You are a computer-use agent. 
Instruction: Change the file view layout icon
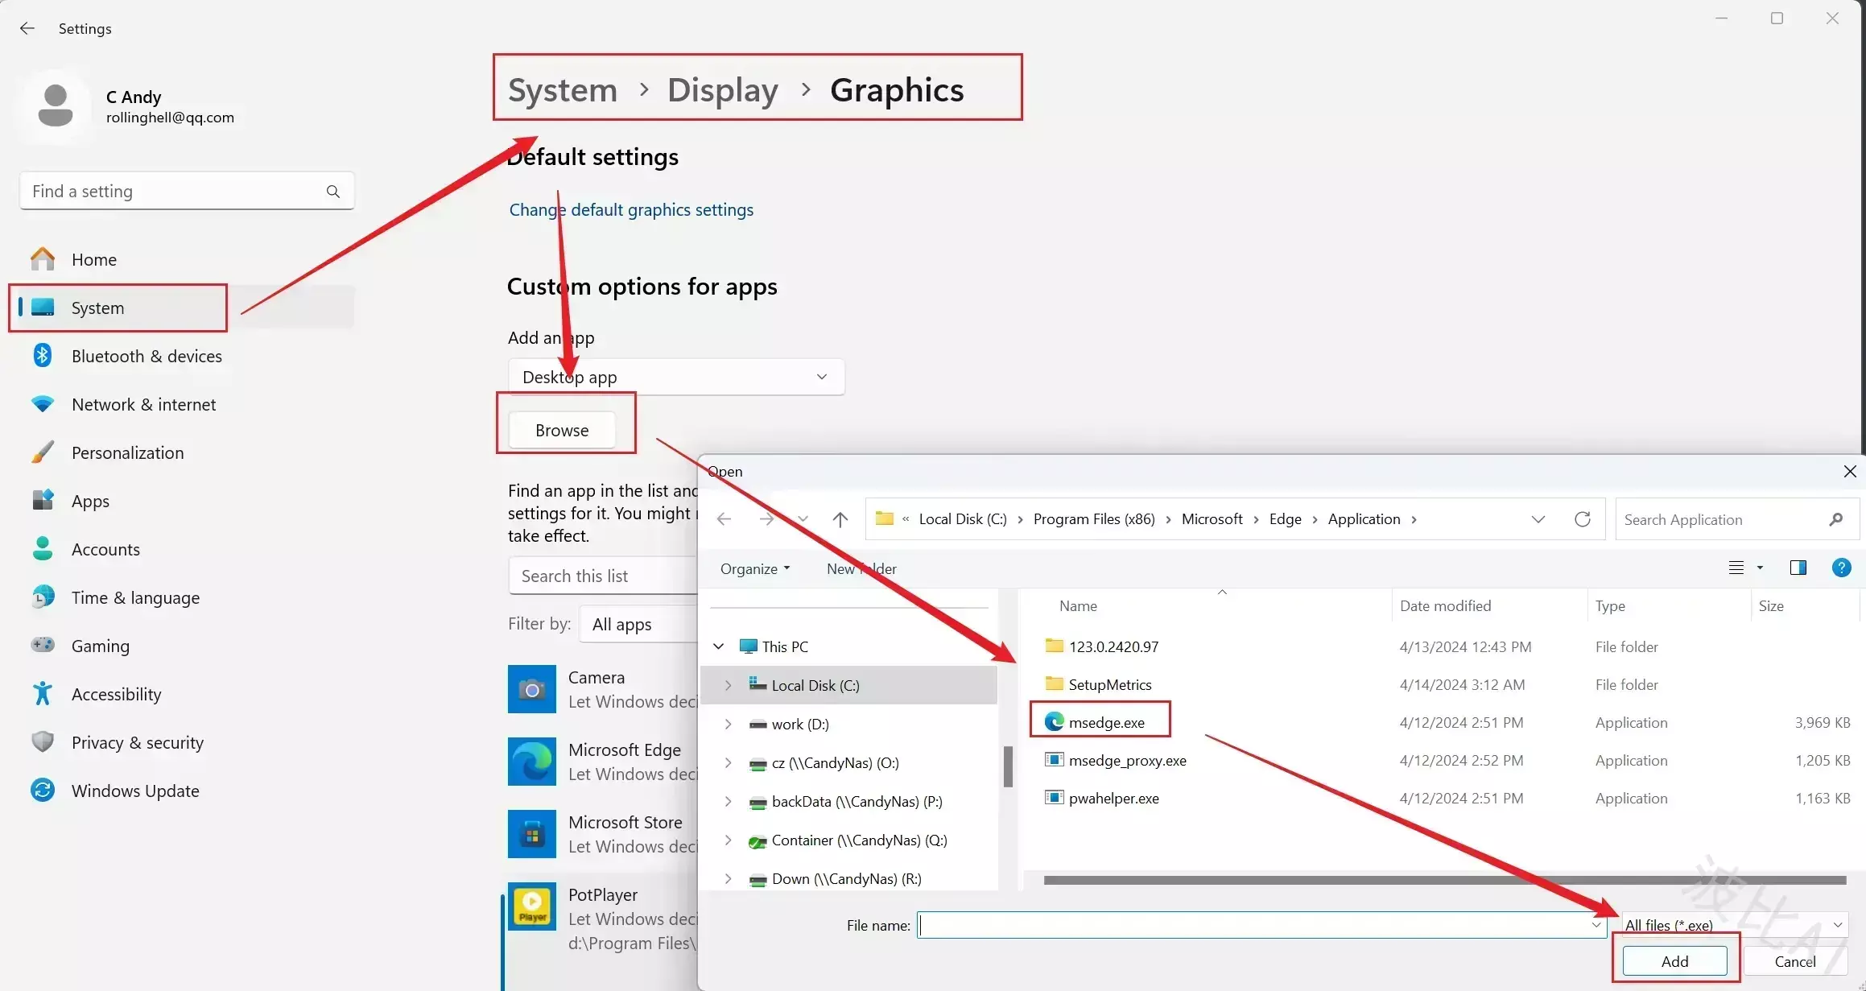click(1736, 568)
